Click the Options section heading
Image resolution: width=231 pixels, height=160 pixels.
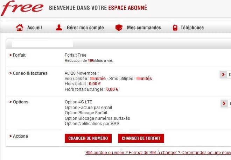pyautogui.click(x=20, y=102)
